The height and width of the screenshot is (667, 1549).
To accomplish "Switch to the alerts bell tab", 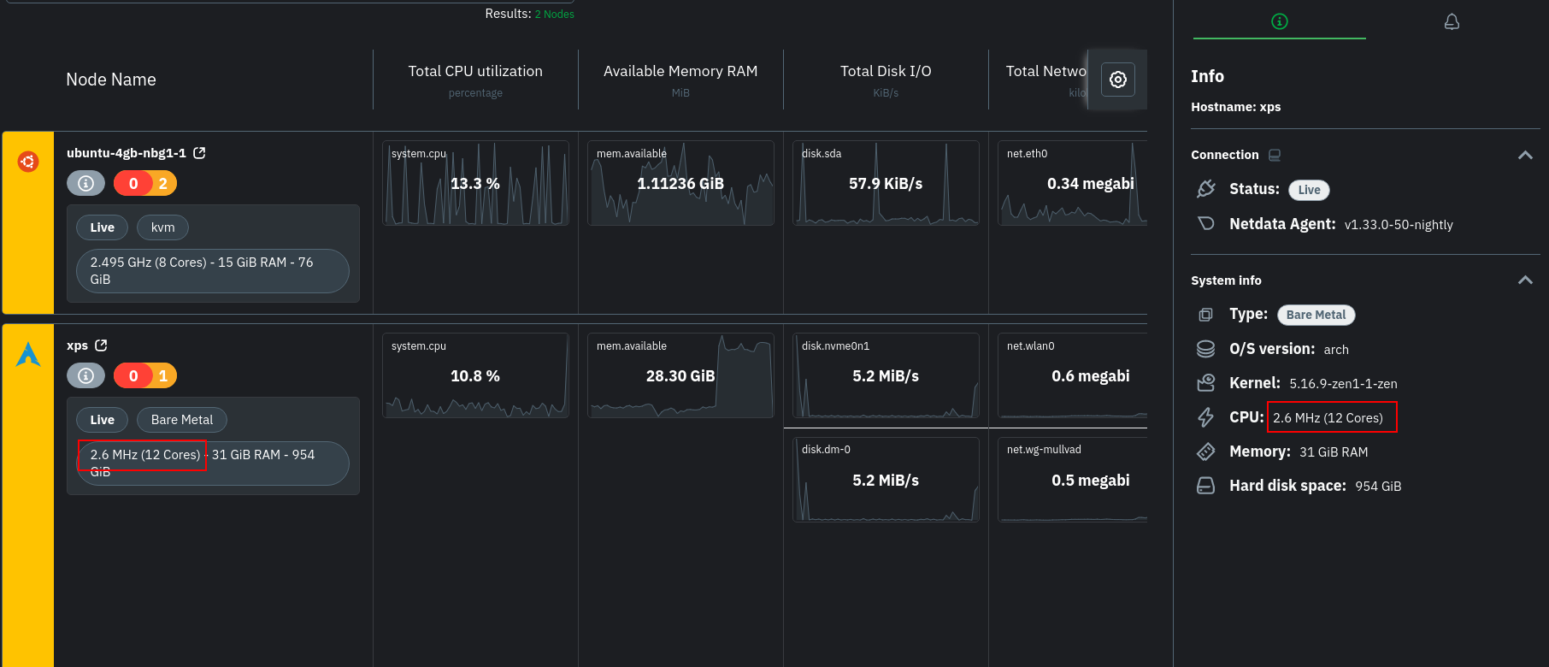I will (x=1452, y=21).
